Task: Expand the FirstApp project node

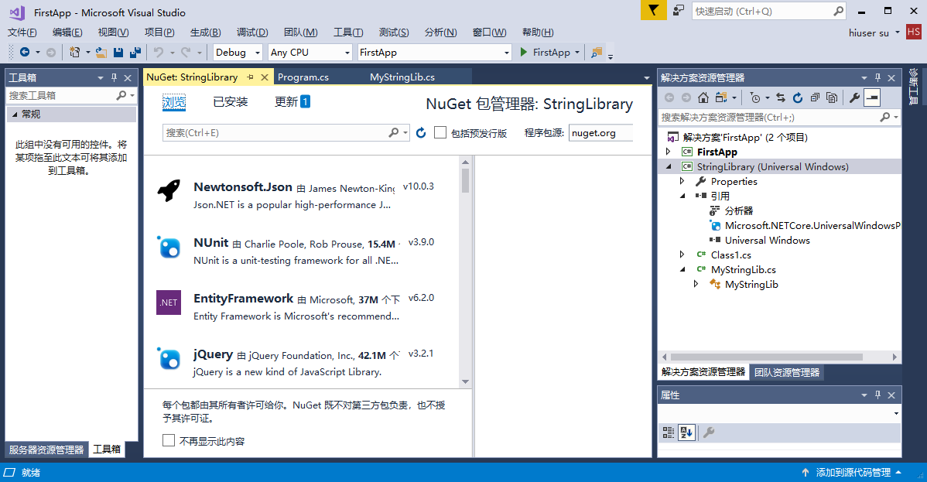Action: point(669,152)
